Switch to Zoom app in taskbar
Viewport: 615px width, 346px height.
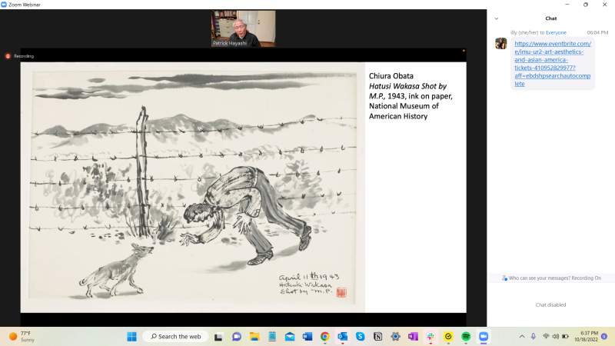coord(484,337)
